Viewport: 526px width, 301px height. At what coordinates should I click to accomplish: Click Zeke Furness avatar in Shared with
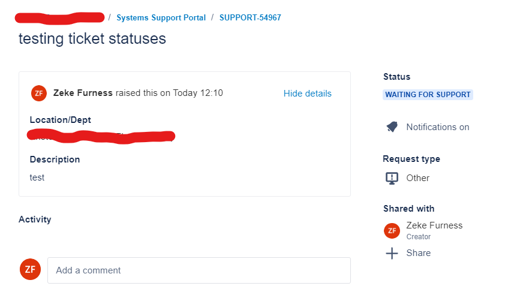tap(392, 231)
